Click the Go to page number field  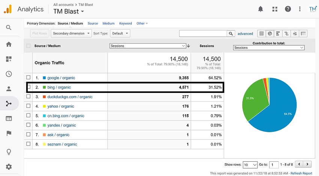pos(274,165)
